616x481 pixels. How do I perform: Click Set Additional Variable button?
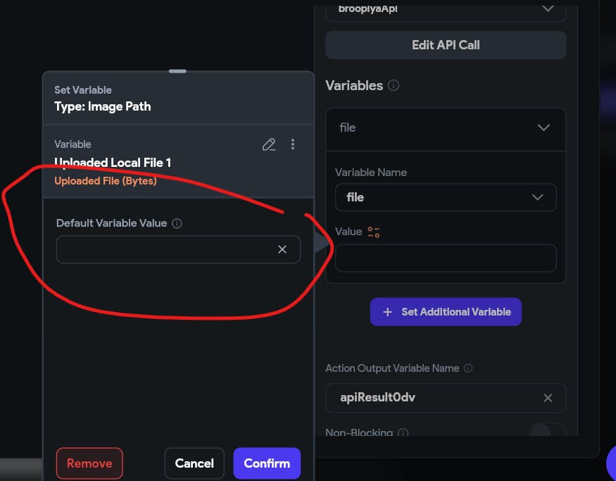click(446, 311)
